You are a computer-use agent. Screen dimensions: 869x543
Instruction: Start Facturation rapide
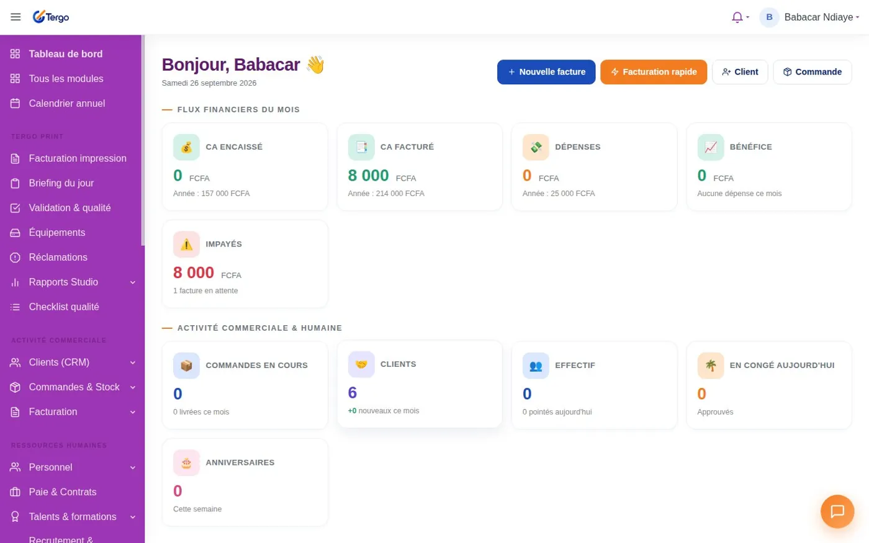pos(654,72)
